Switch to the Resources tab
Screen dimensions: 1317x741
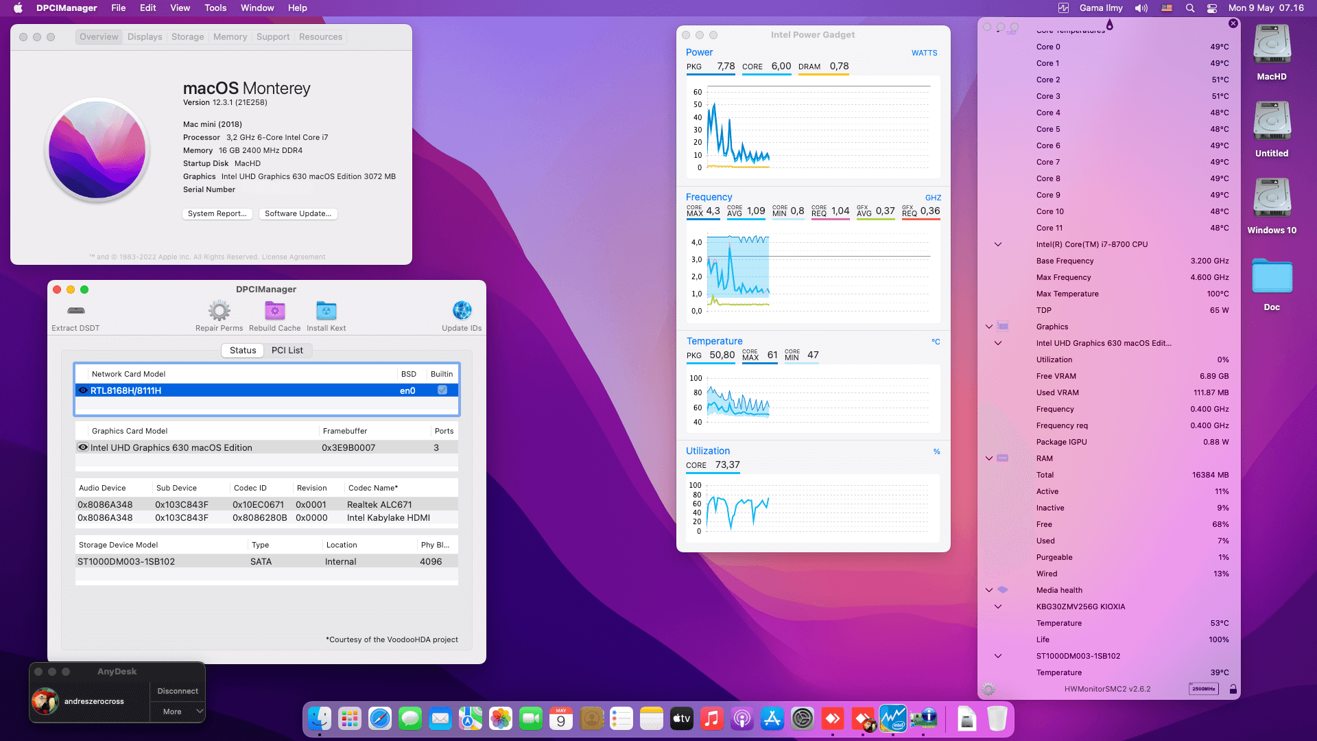point(320,37)
